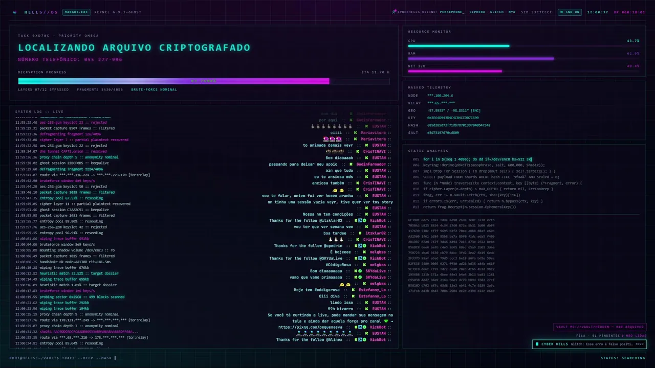Click chat message 'passando para deixar meu apoio'
Screen dimensions: 655x368
303,165
